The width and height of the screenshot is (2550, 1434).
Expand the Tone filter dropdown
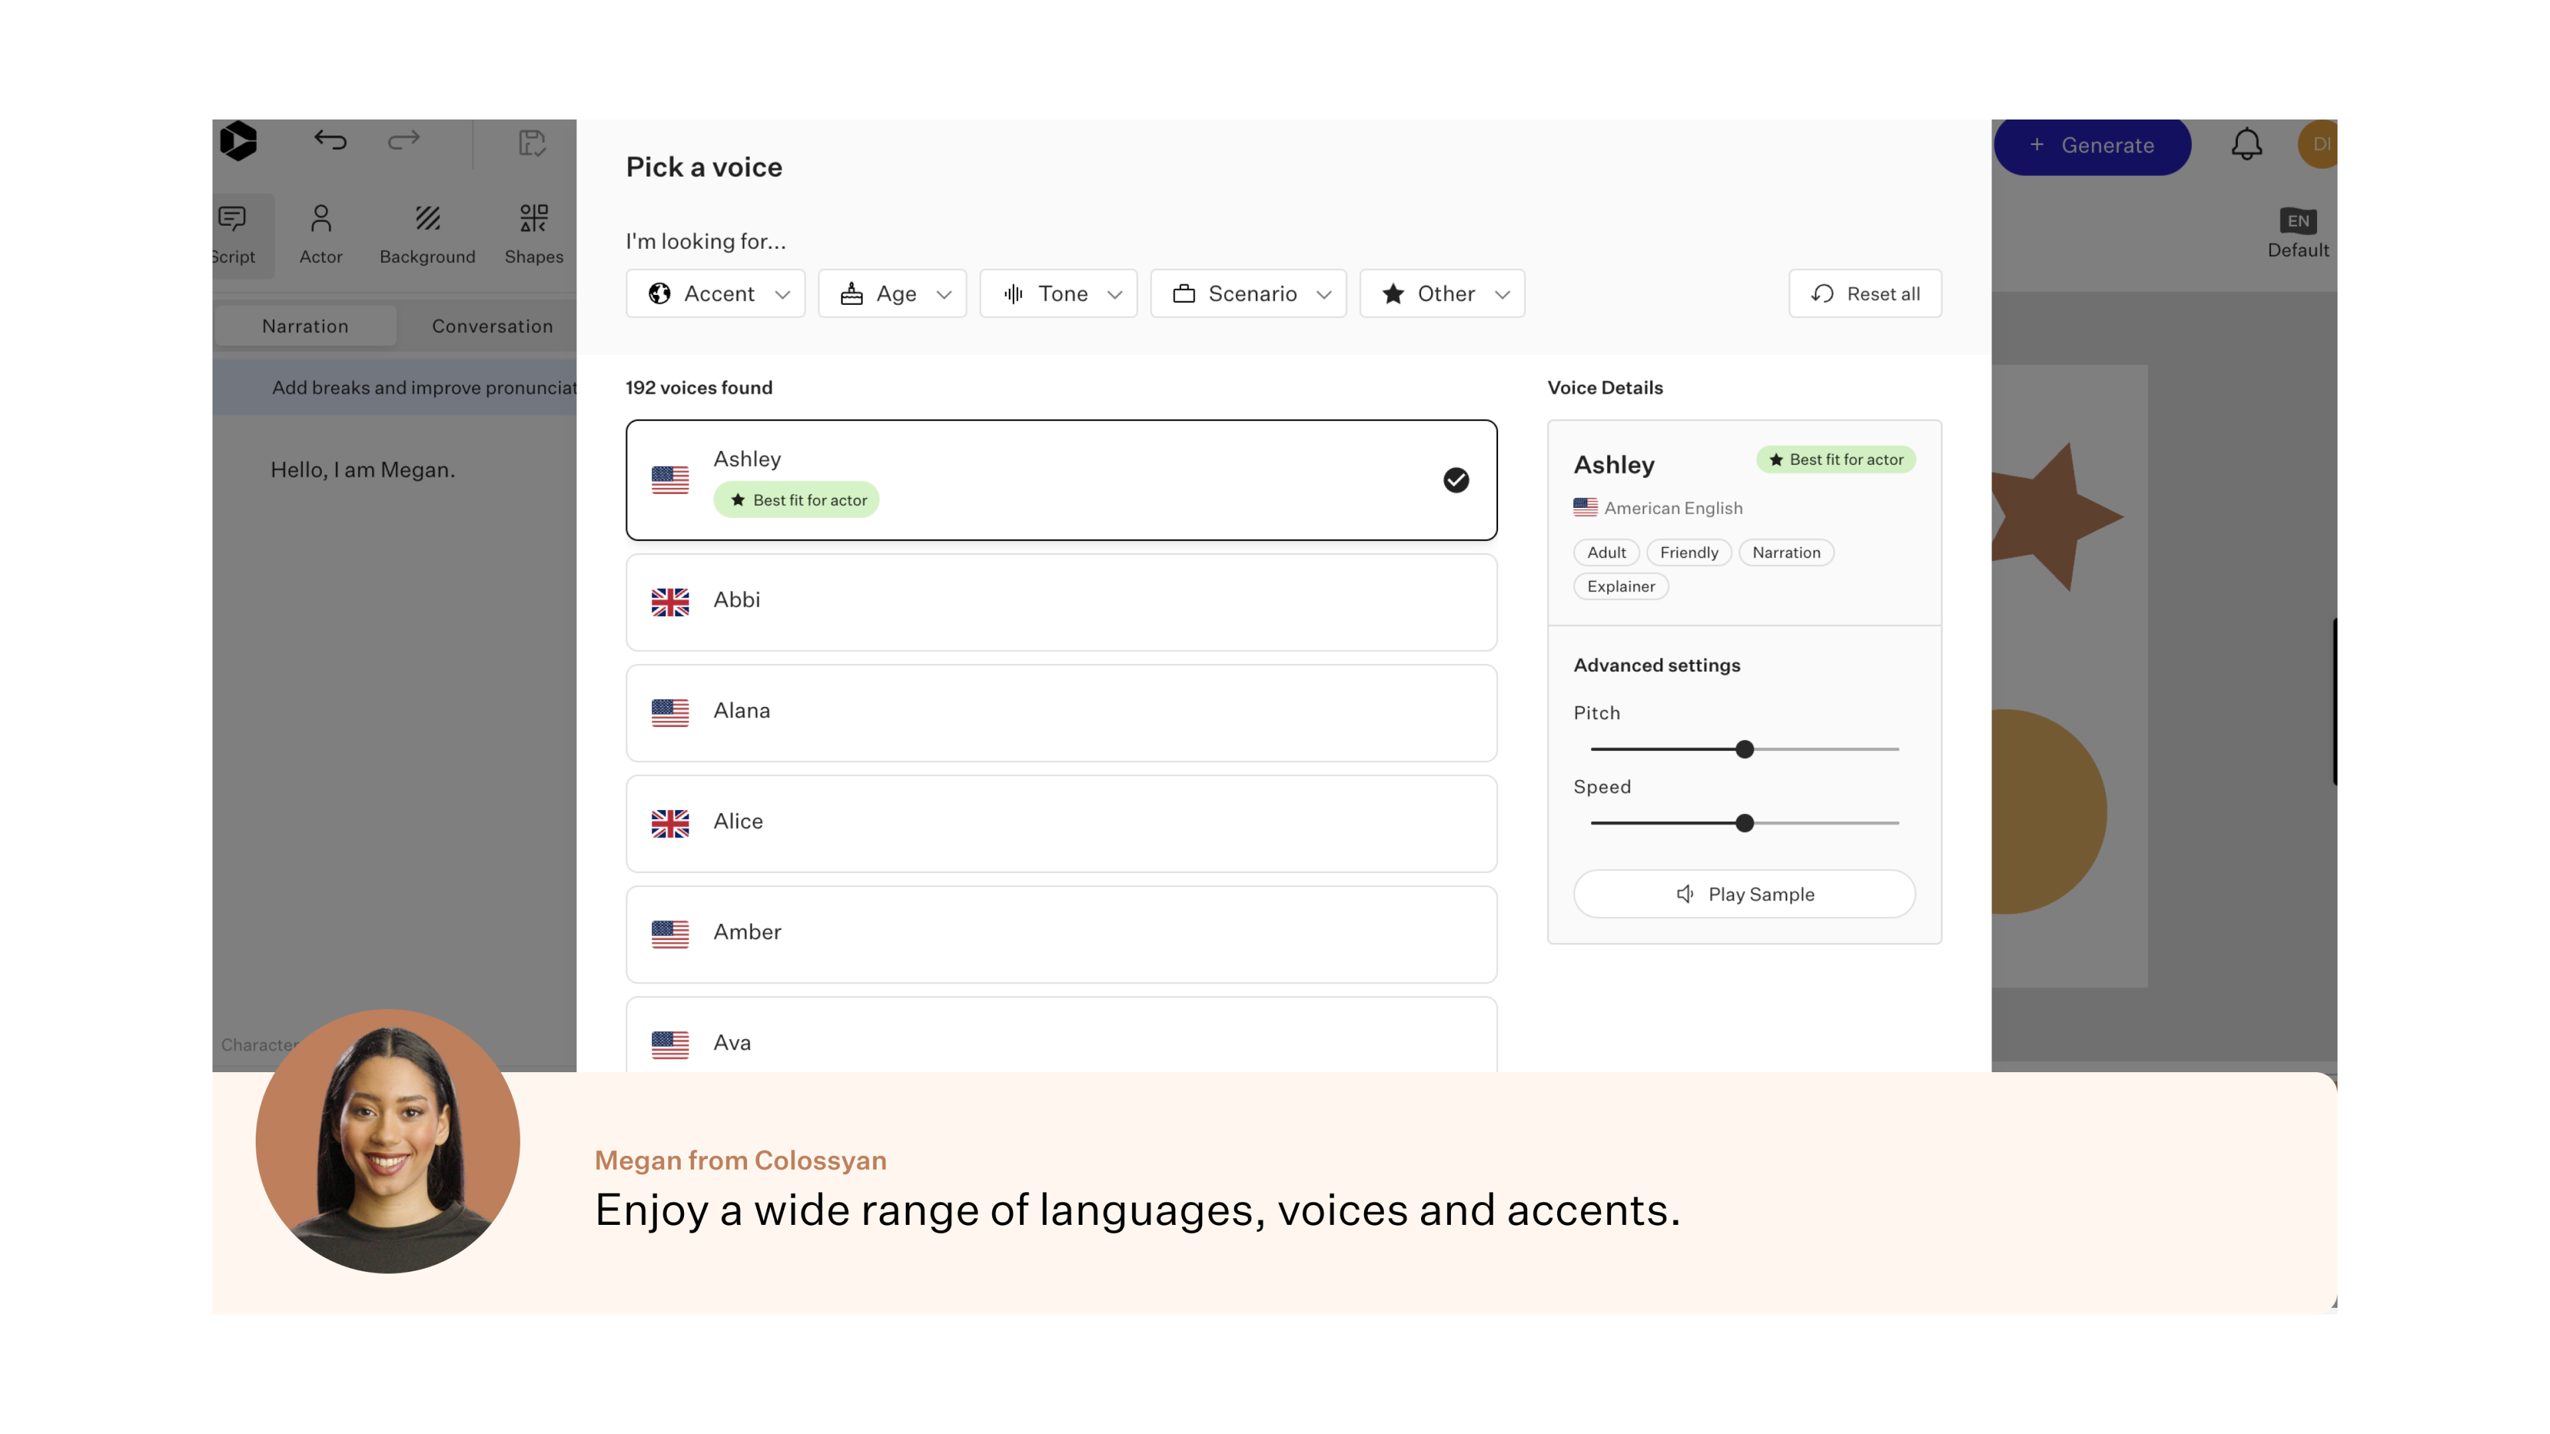point(1059,294)
